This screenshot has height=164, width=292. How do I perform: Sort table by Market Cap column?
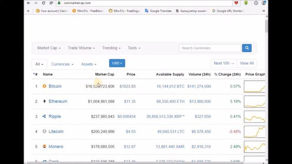[104, 74]
